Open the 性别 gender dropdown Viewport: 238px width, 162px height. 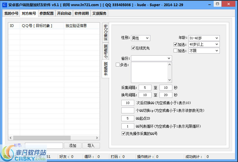(140, 38)
